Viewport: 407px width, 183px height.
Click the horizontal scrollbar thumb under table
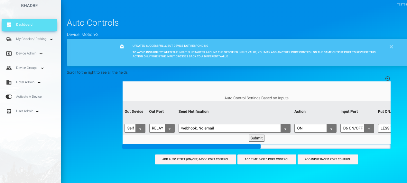click(x=191, y=146)
